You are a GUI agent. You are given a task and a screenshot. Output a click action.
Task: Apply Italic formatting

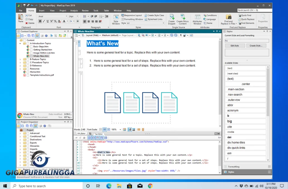pyautogui.click(x=44, y=21)
